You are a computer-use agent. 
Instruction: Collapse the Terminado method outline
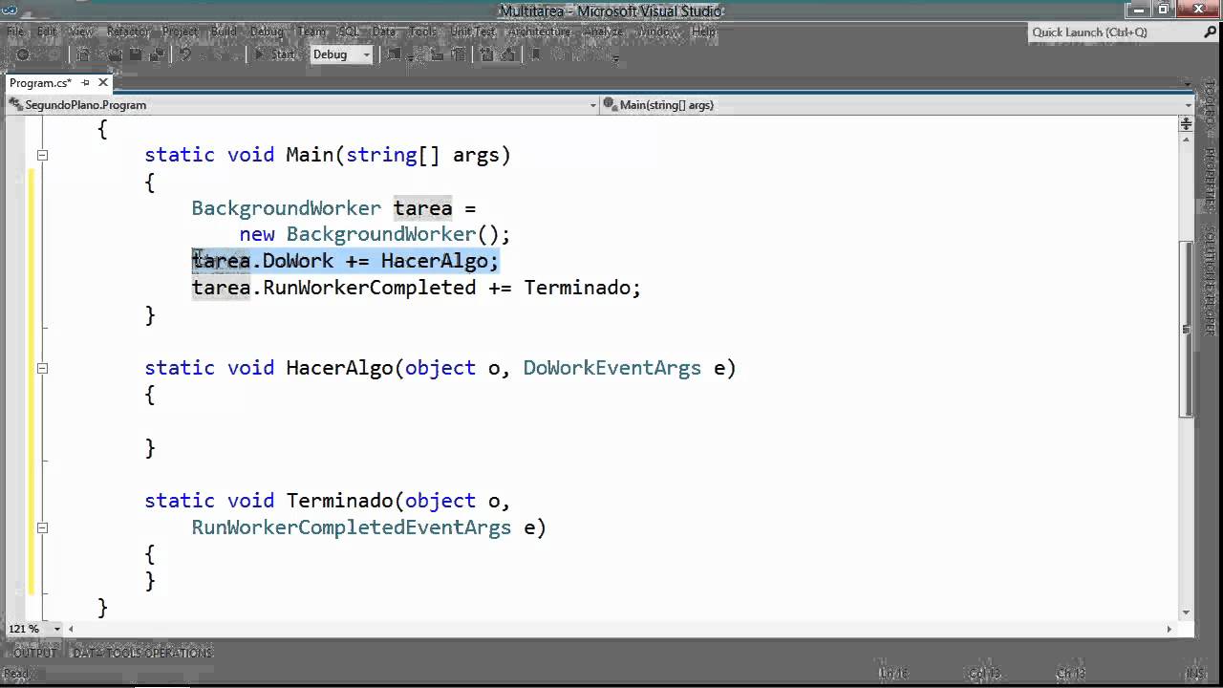coord(42,527)
